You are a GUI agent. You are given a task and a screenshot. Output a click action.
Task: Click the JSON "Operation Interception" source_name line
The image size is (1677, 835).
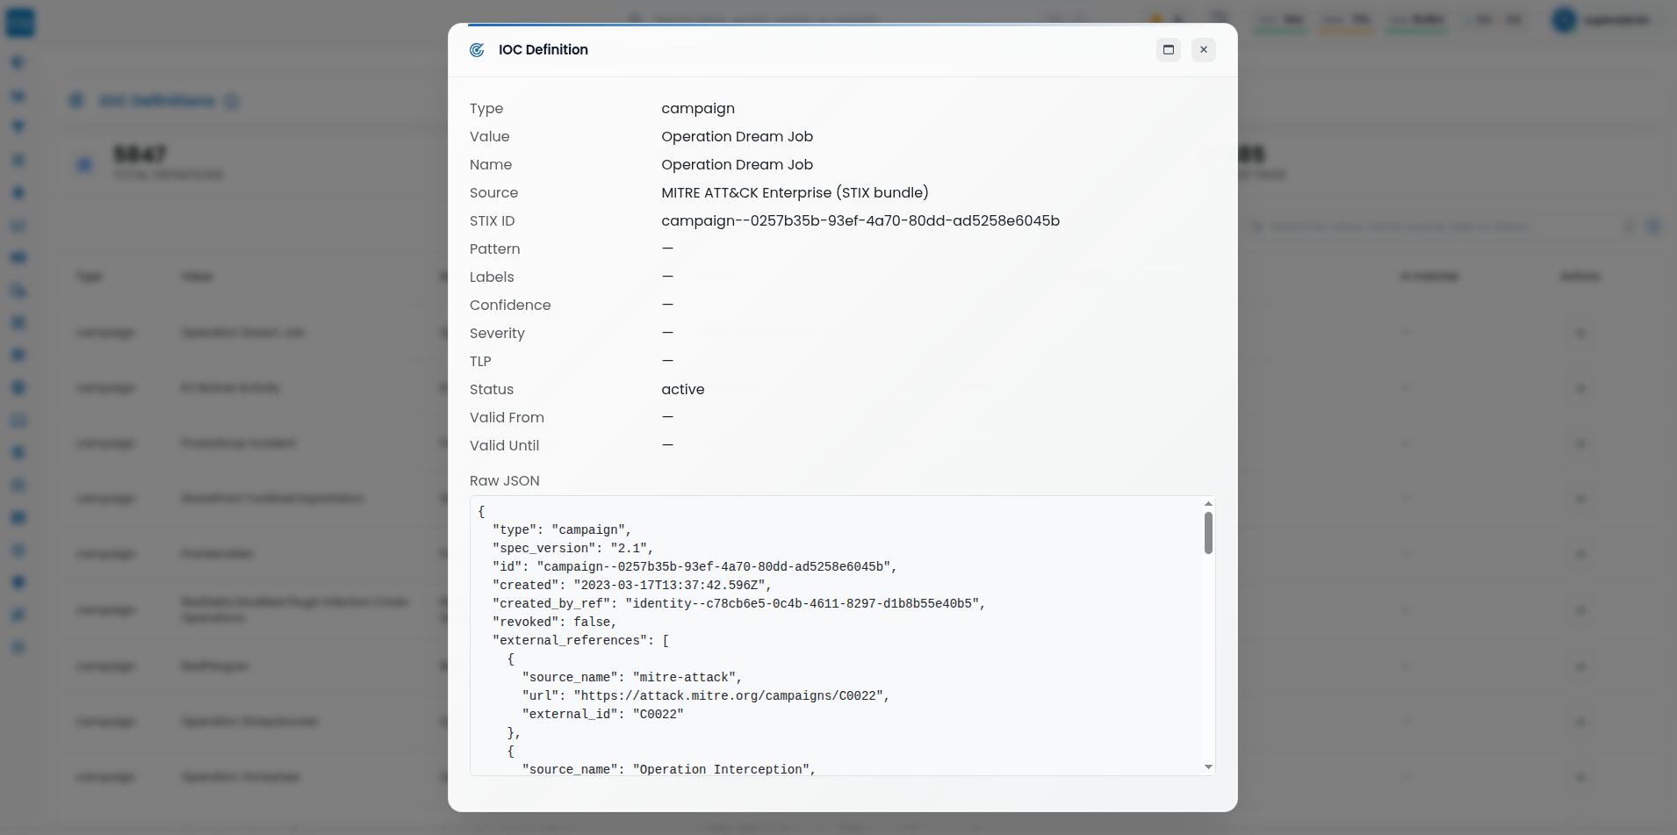coord(669,770)
